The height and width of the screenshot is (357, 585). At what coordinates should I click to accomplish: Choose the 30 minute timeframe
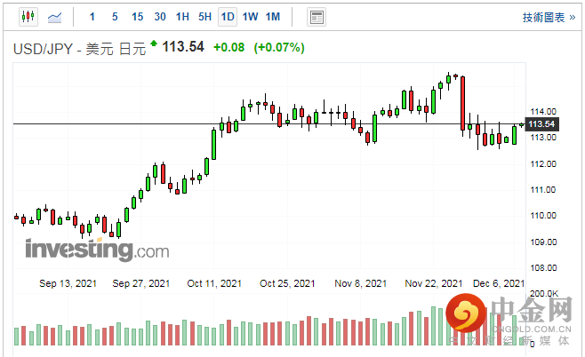pos(160,17)
